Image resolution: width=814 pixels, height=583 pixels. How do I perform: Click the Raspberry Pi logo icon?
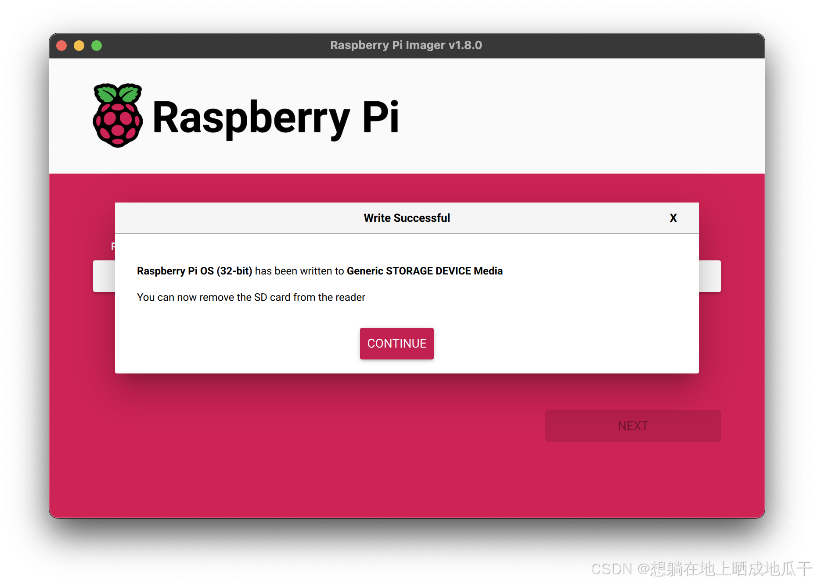point(118,115)
